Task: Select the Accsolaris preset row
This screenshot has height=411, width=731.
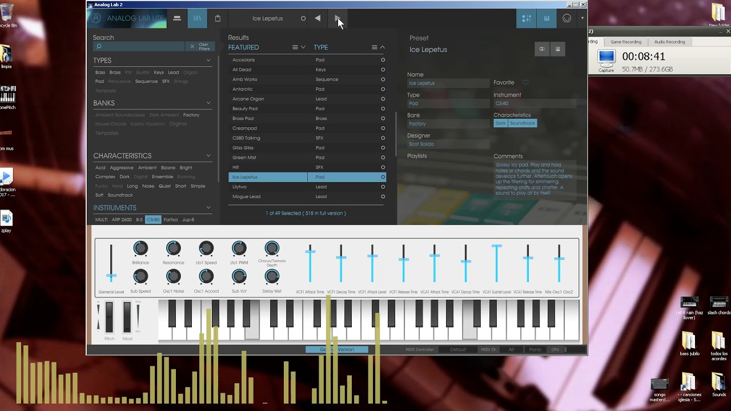Action: click(307, 60)
